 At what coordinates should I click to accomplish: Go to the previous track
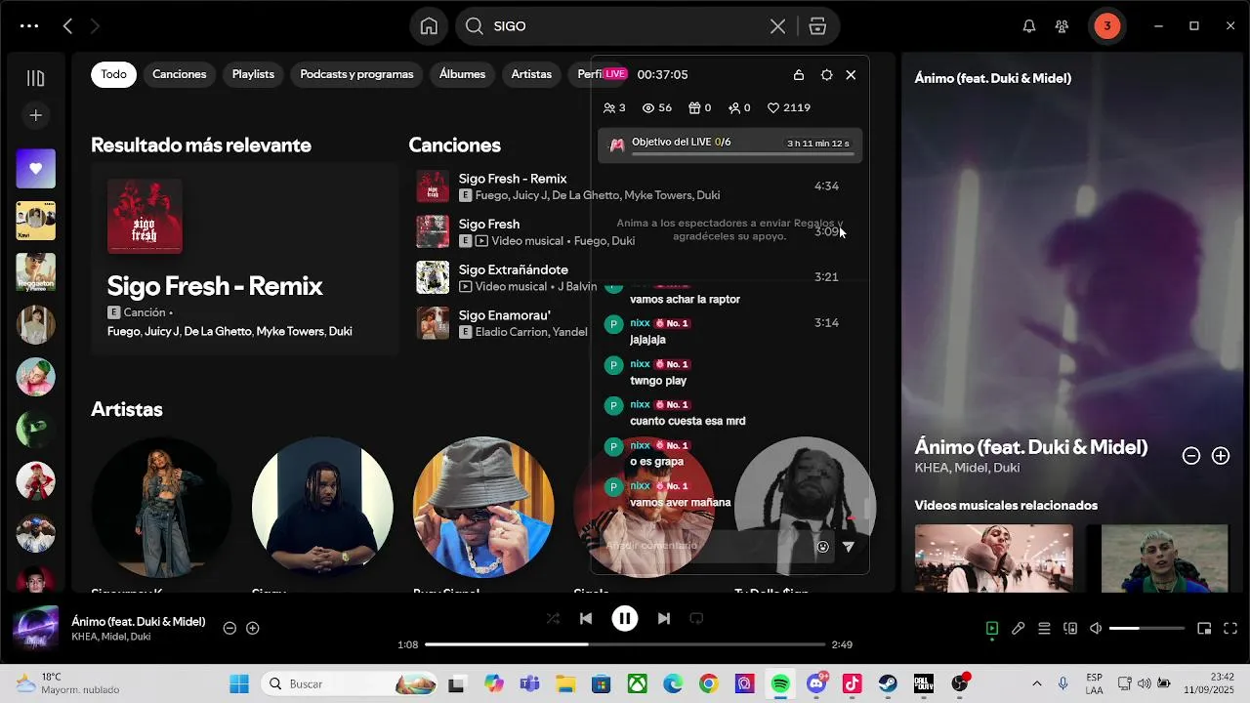coord(586,618)
